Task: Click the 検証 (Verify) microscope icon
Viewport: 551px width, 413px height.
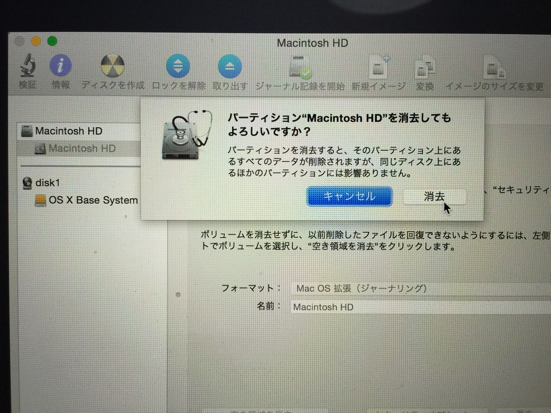Action: 28,65
